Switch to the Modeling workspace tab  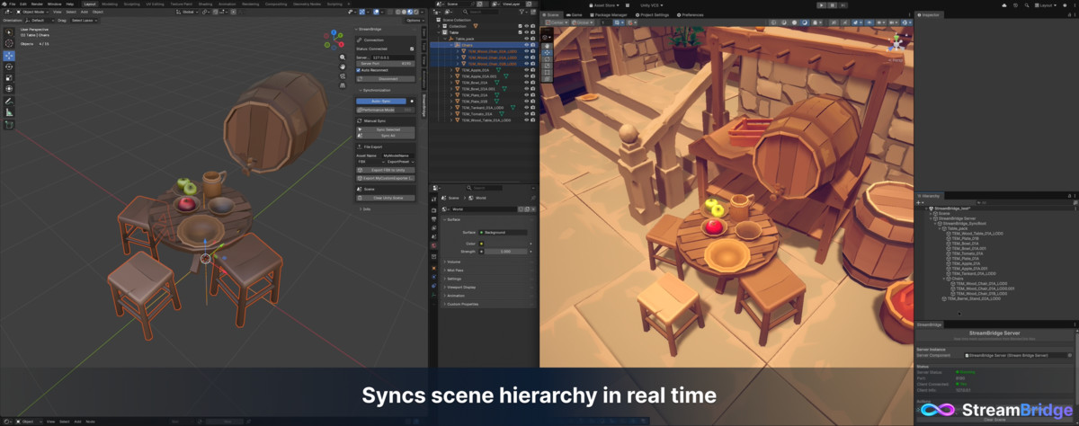(x=110, y=4)
